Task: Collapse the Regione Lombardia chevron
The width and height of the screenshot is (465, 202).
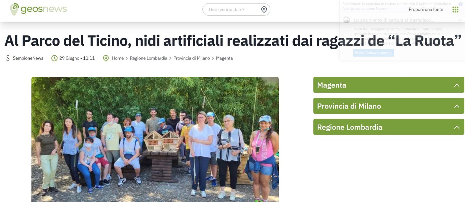Action: pos(457,127)
